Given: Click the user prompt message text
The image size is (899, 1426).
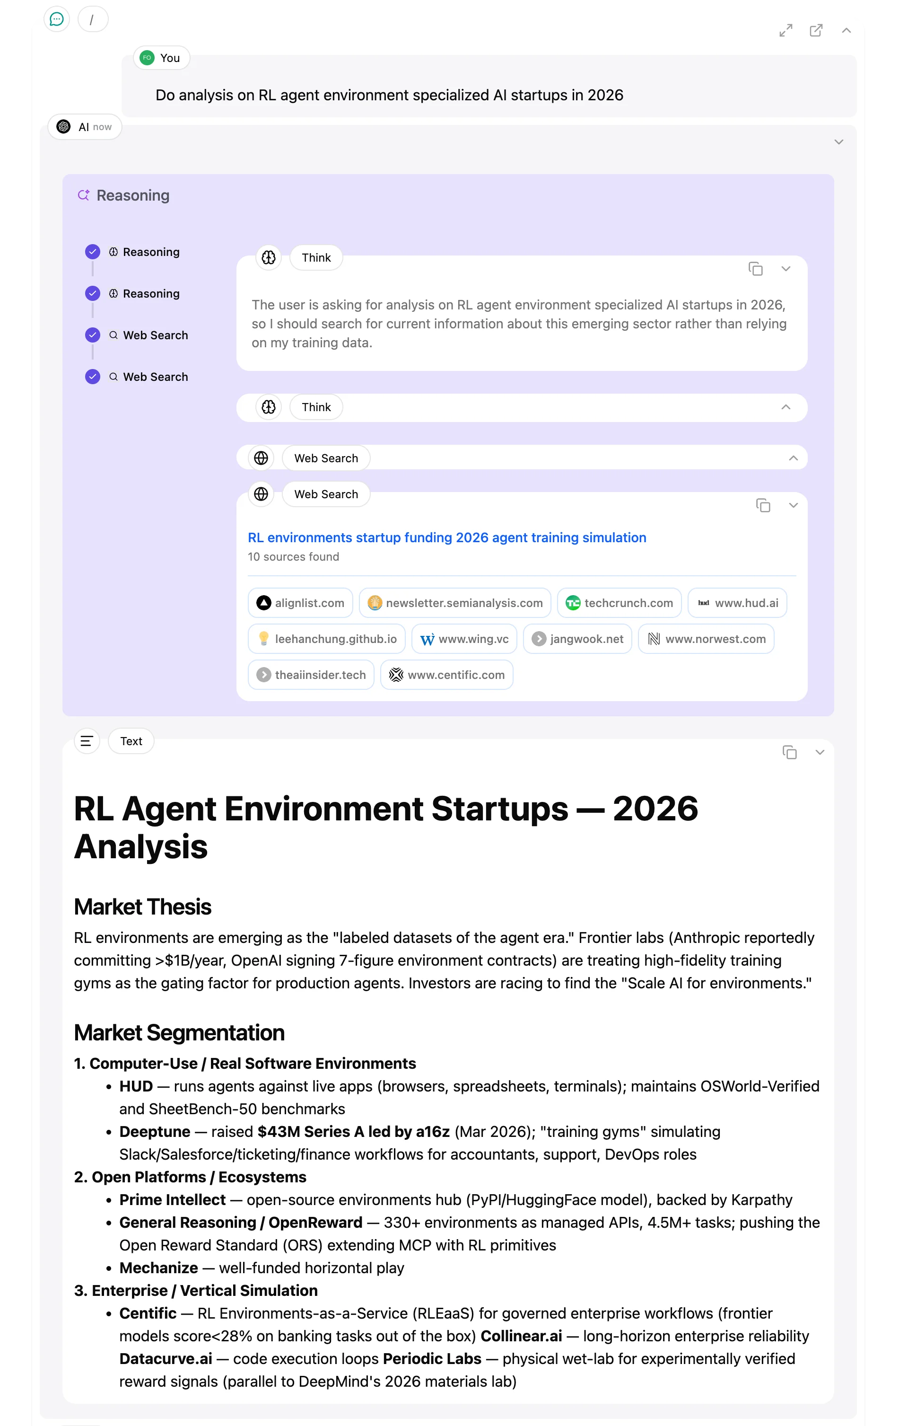Looking at the screenshot, I should pyautogui.click(x=389, y=96).
